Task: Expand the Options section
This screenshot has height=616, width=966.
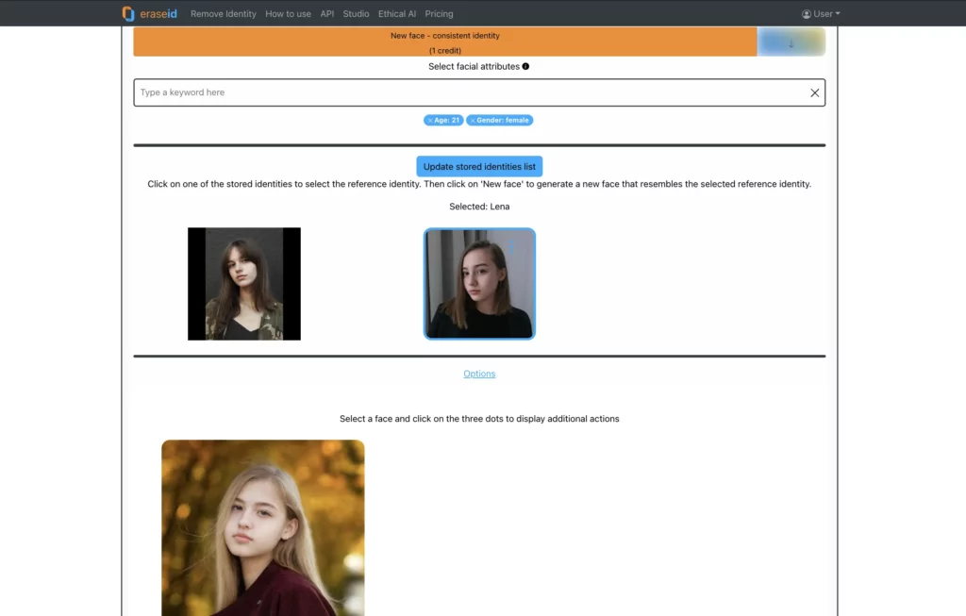Action: click(x=479, y=373)
